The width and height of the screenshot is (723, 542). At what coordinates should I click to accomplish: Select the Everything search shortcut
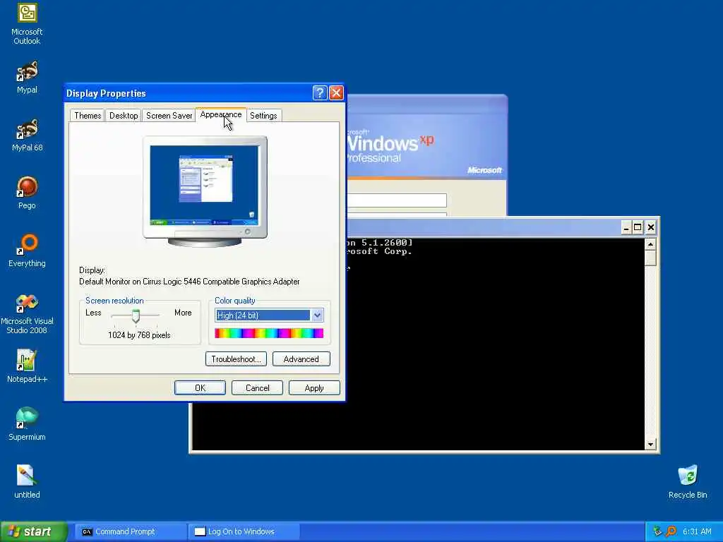tap(27, 251)
